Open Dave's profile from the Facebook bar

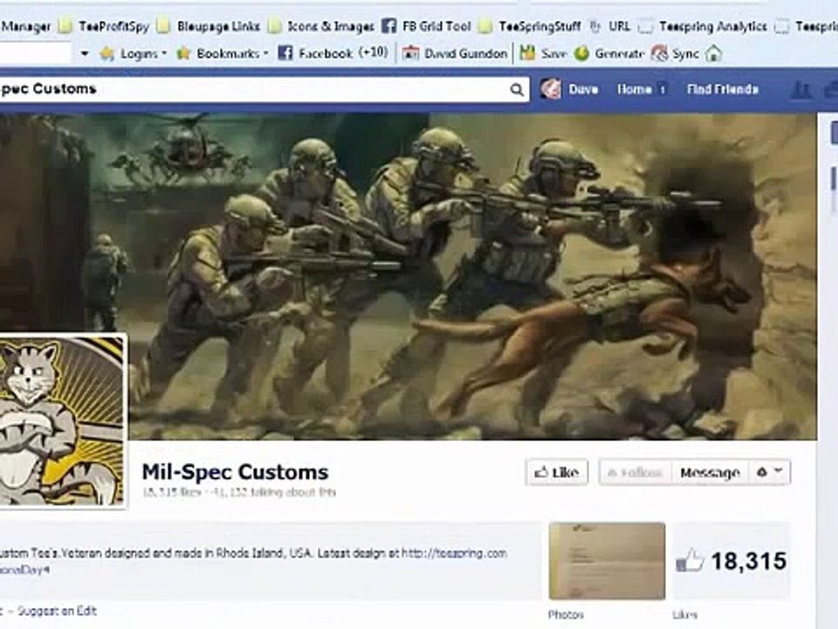pos(569,89)
